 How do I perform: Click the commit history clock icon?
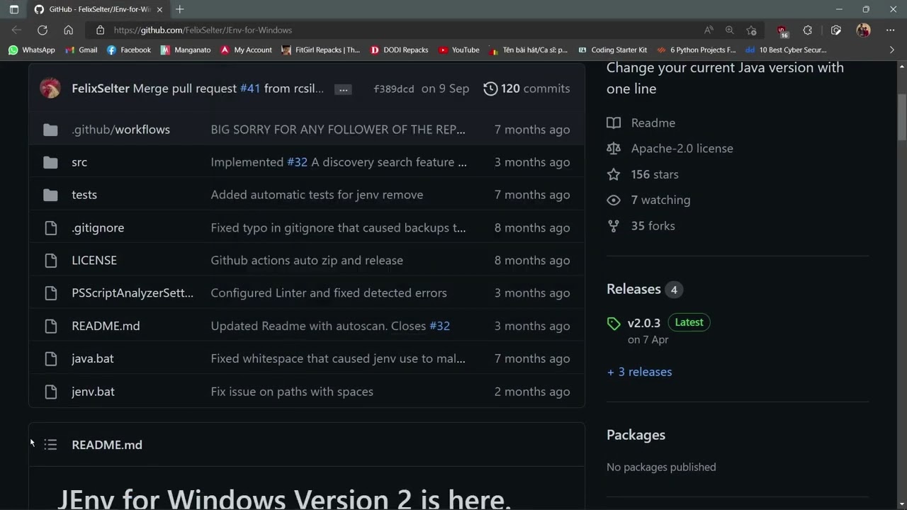click(x=490, y=89)
